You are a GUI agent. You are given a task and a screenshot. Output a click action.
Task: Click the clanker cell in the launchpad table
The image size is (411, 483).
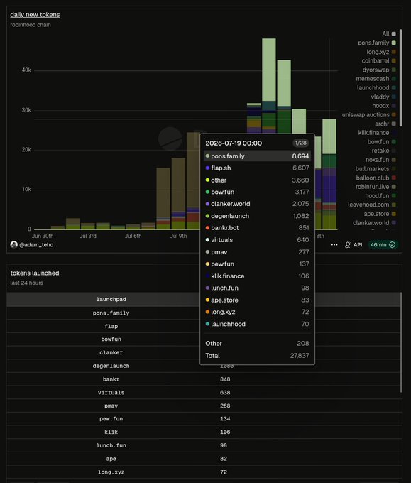click(111, 353)
